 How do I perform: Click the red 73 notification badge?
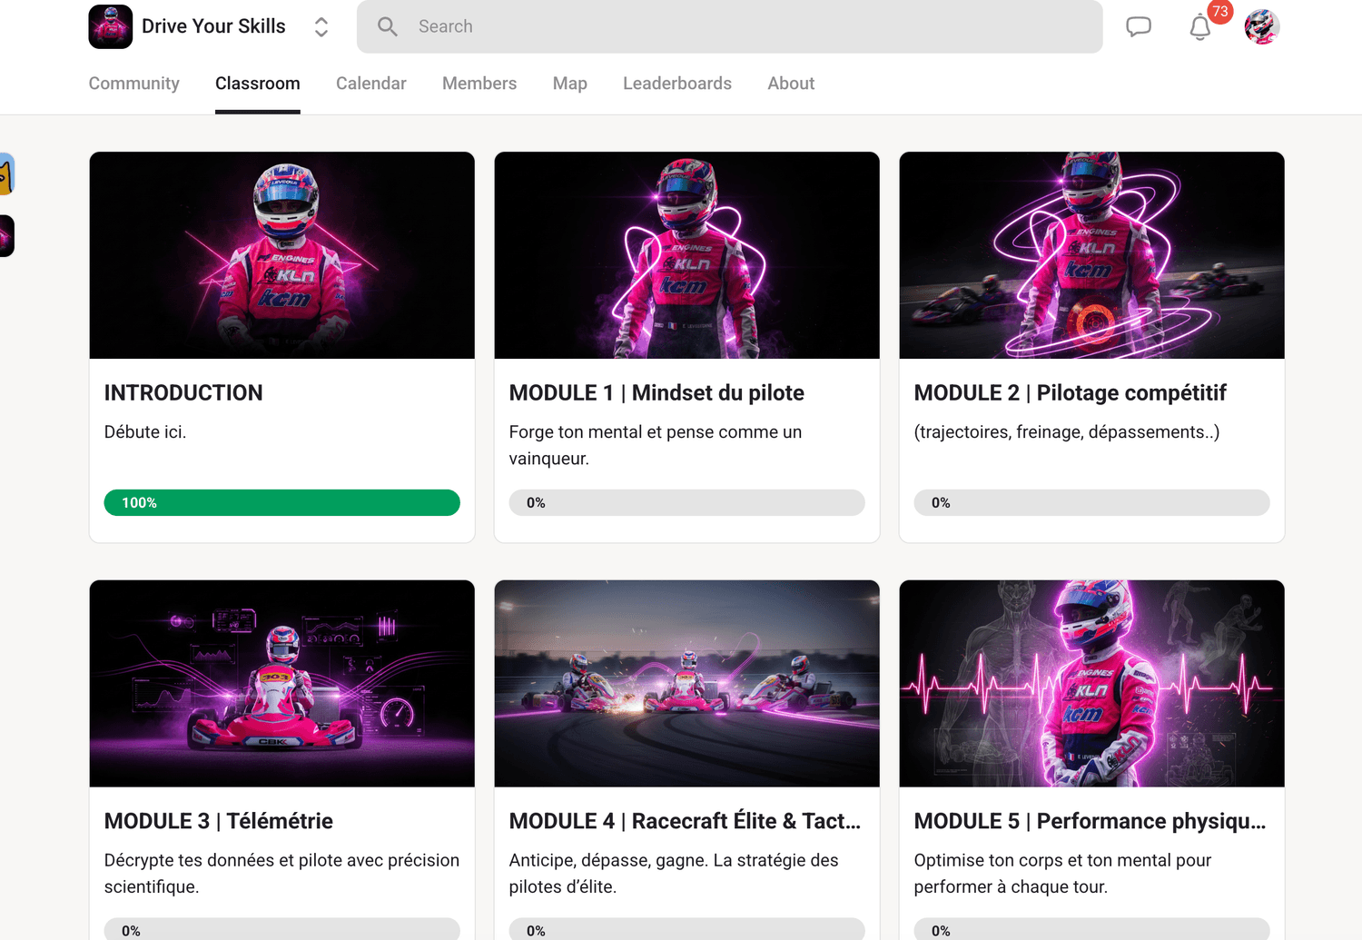point(1220,12)
